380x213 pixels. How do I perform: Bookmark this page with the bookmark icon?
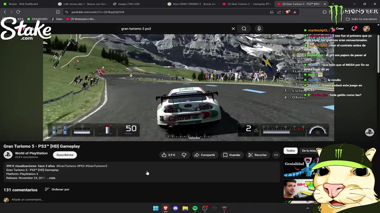click(58, 12)
